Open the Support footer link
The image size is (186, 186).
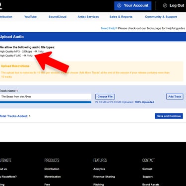148,177
